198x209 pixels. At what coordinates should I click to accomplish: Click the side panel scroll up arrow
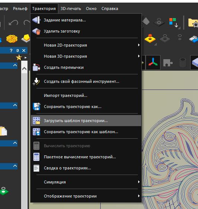point(24,69)
